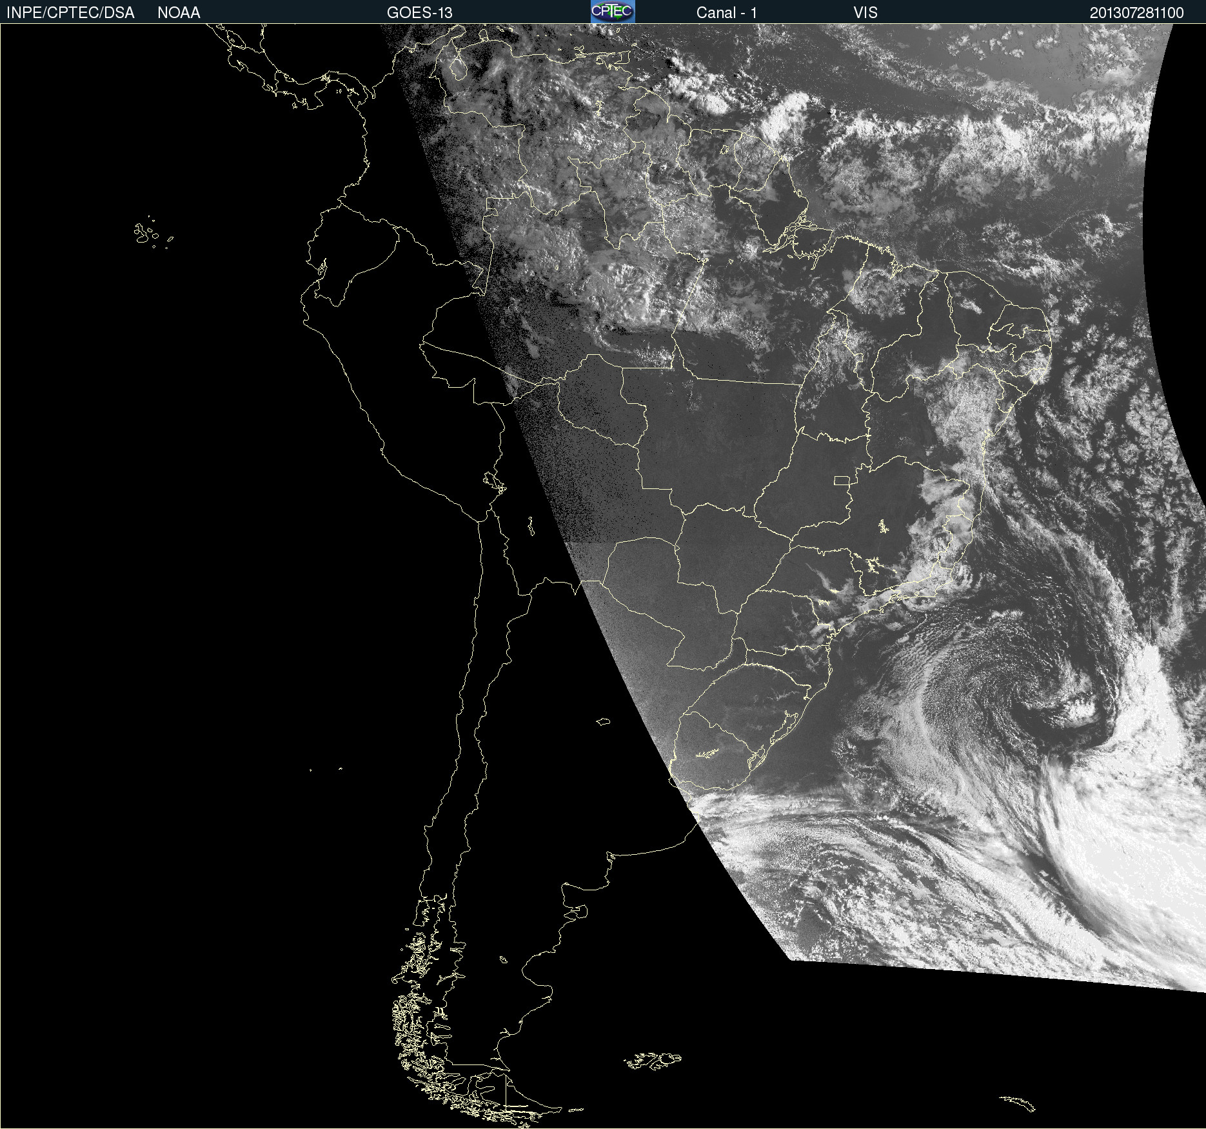Click the NOAA label in the header
Screen dimensions: 1206x1129
tap(179, 13)
